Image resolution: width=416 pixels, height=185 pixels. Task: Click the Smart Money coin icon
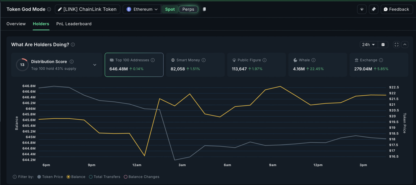pyautogui.click(x=172, y=60)
